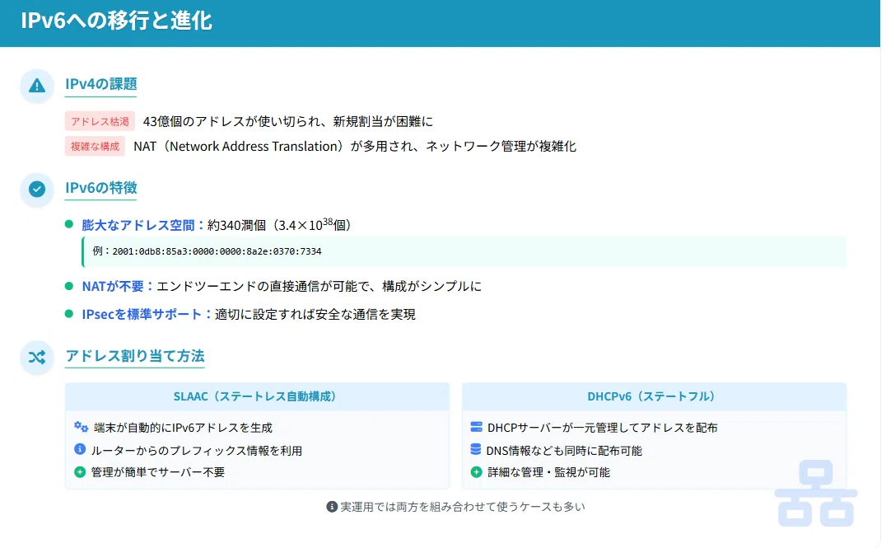Click the IPsecを標準サポート： label
886x548 pixels.
147,315
